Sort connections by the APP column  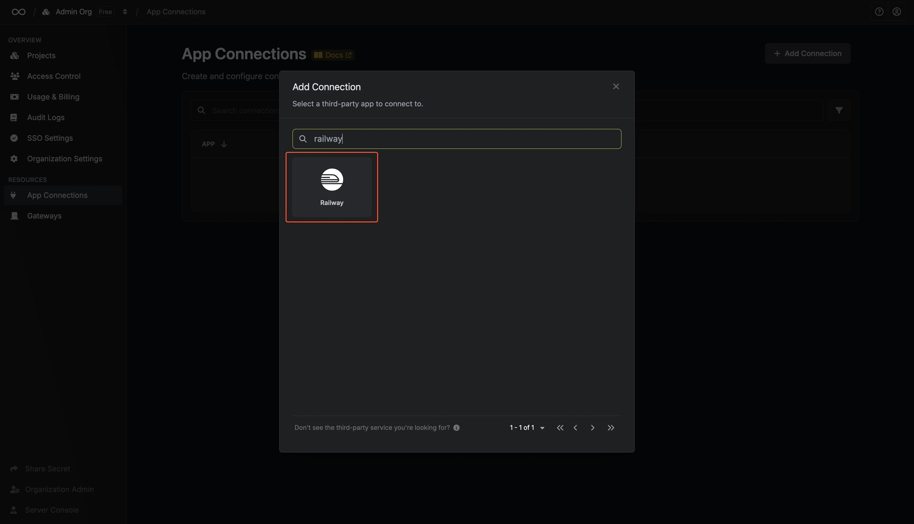tap(214, 144)
